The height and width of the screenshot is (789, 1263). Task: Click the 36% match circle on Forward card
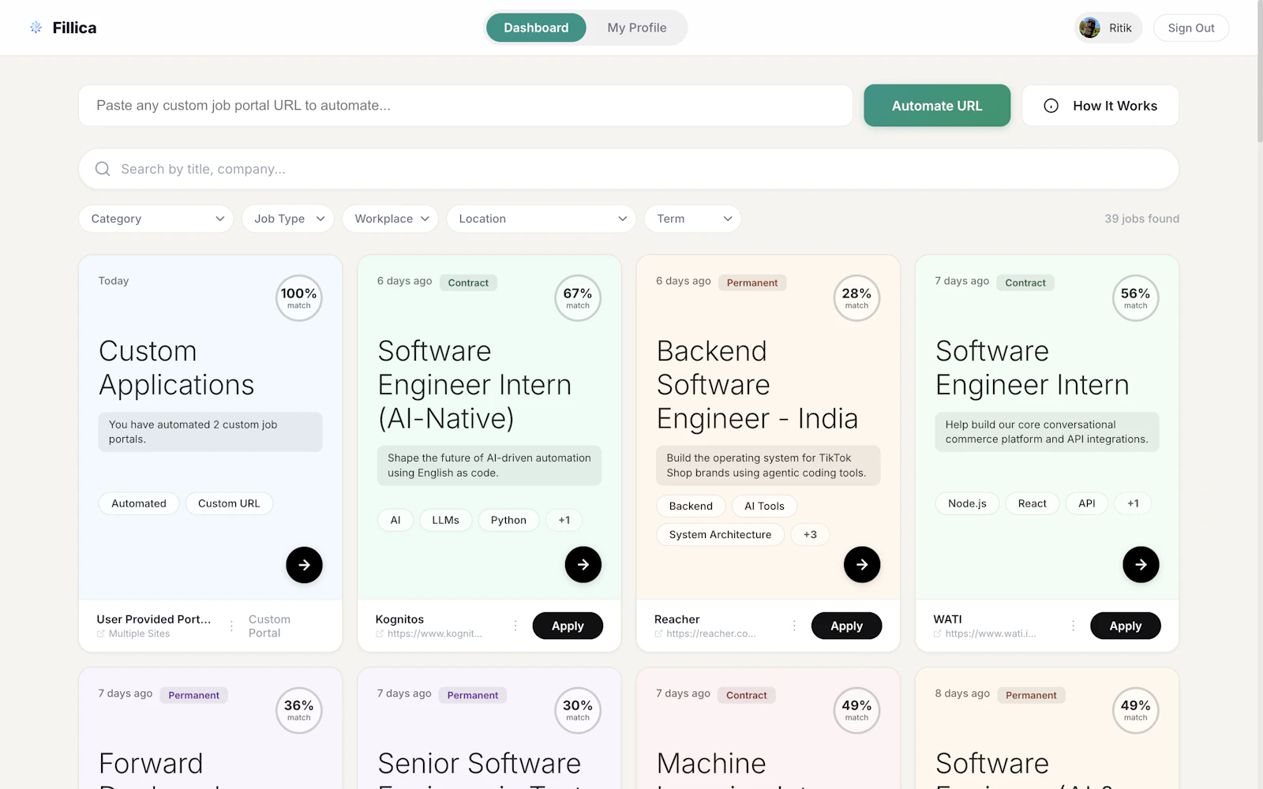click(299, 710)
